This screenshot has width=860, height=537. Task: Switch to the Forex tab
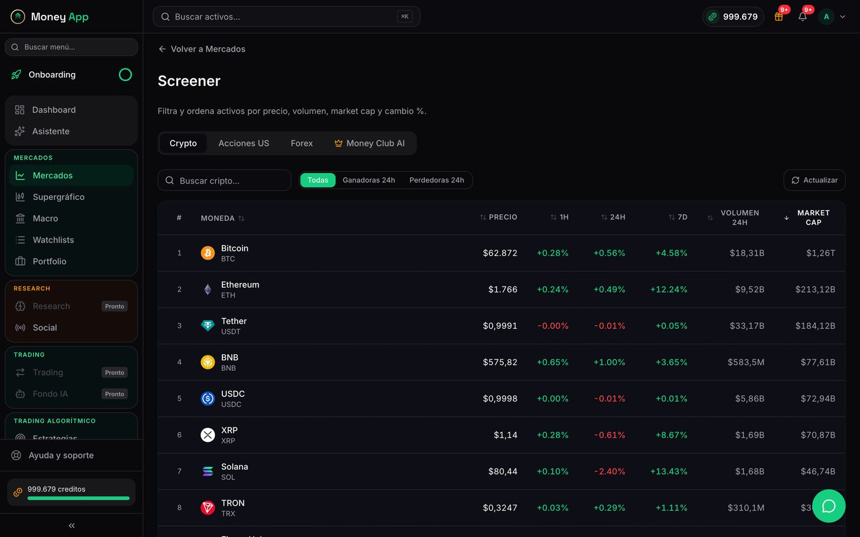coord(302,143)
